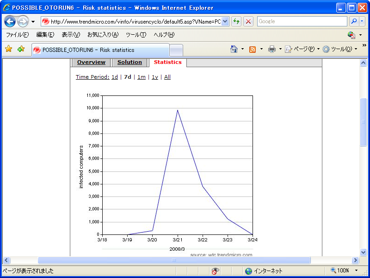
Task: Select the 7d time period
Action: (128, 77)
